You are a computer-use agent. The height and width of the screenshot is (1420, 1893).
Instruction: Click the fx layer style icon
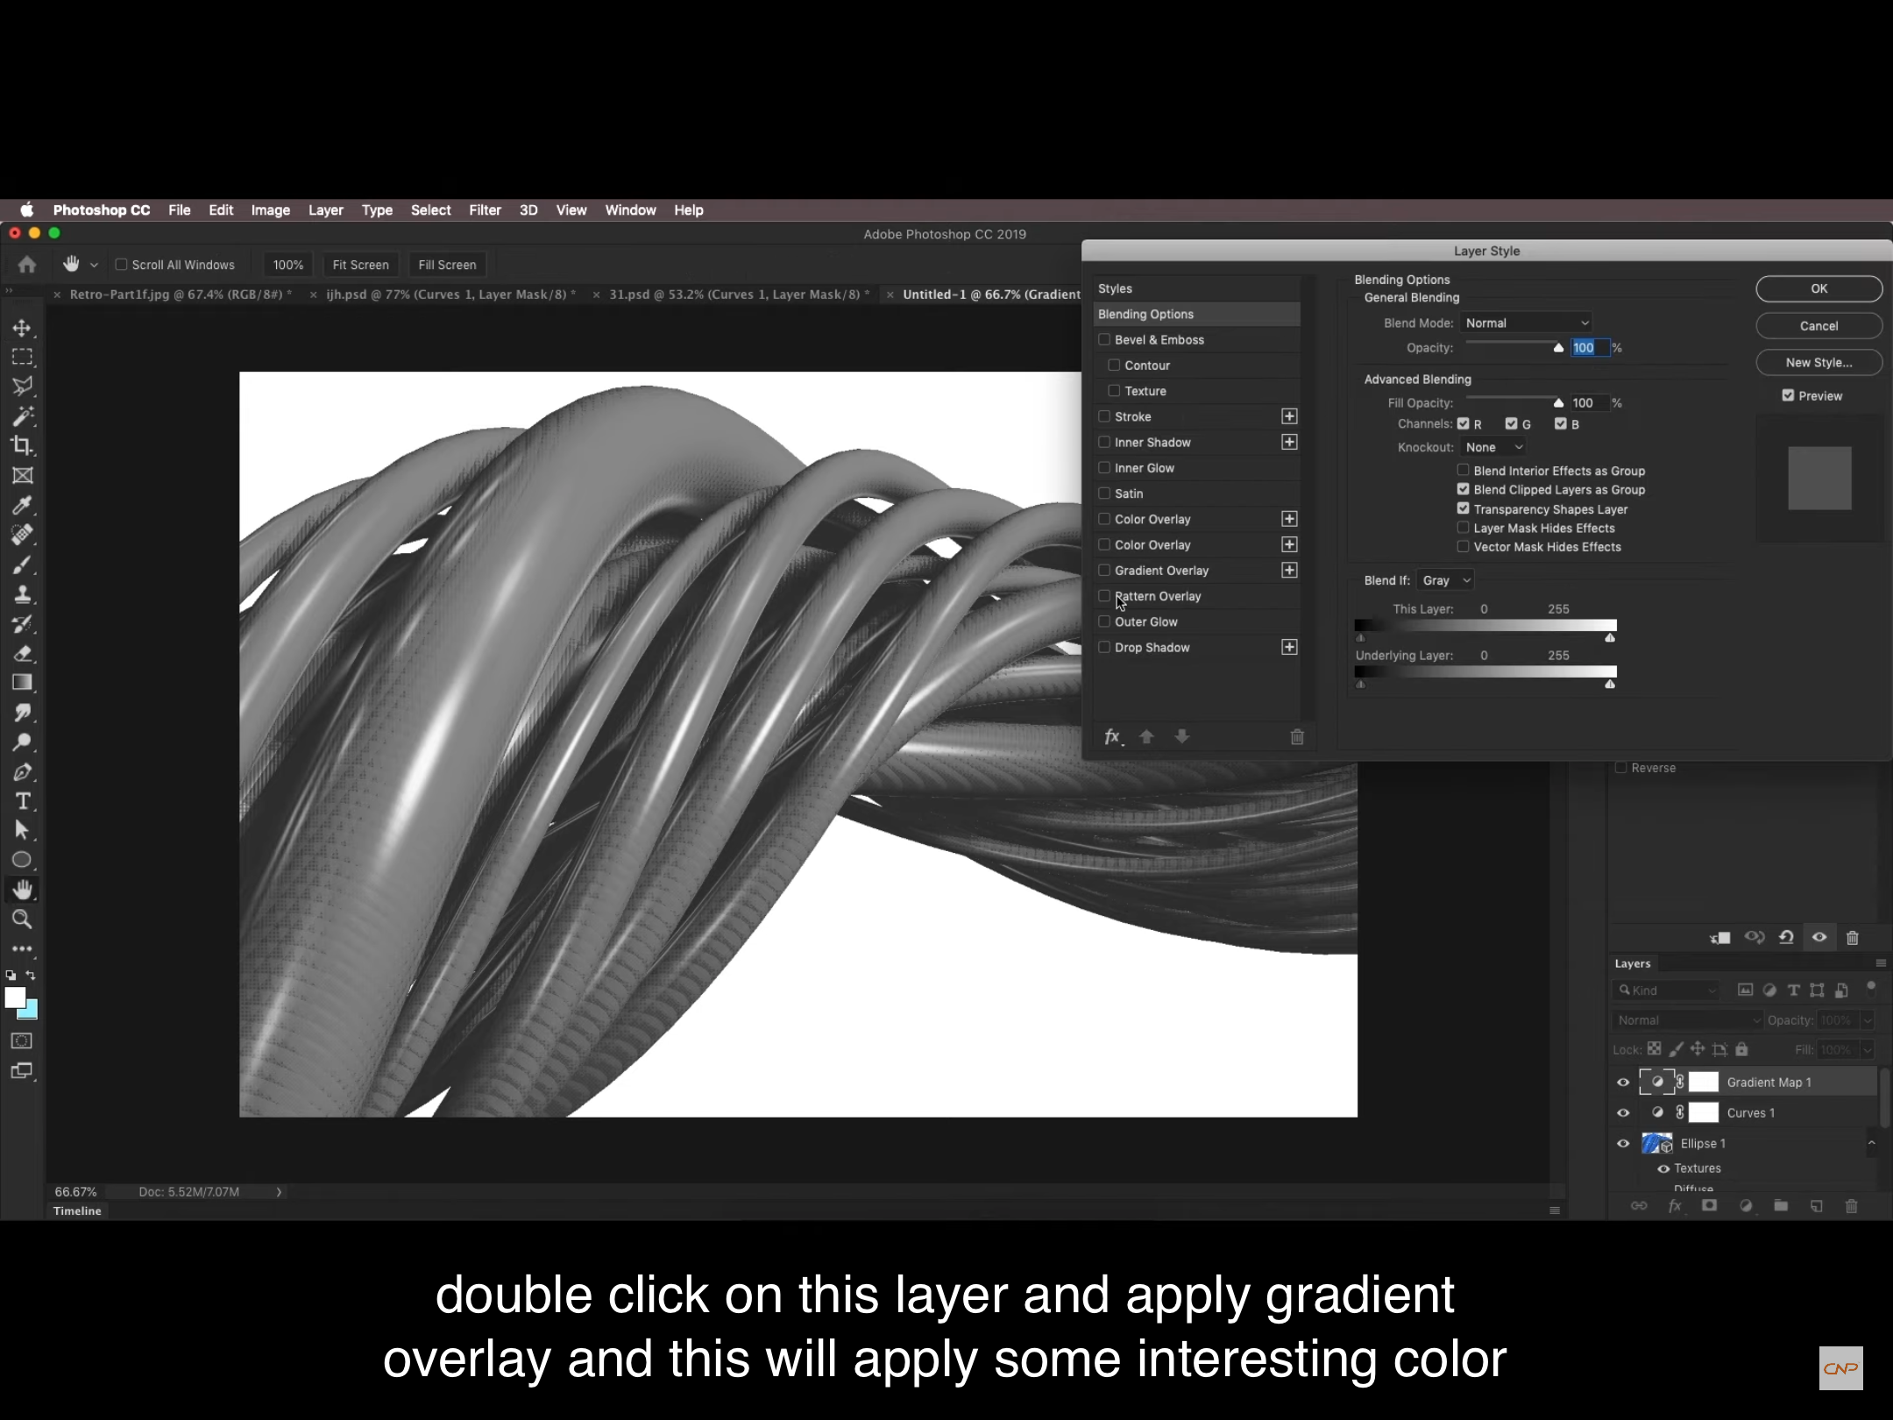[x=1675, y=1205]
